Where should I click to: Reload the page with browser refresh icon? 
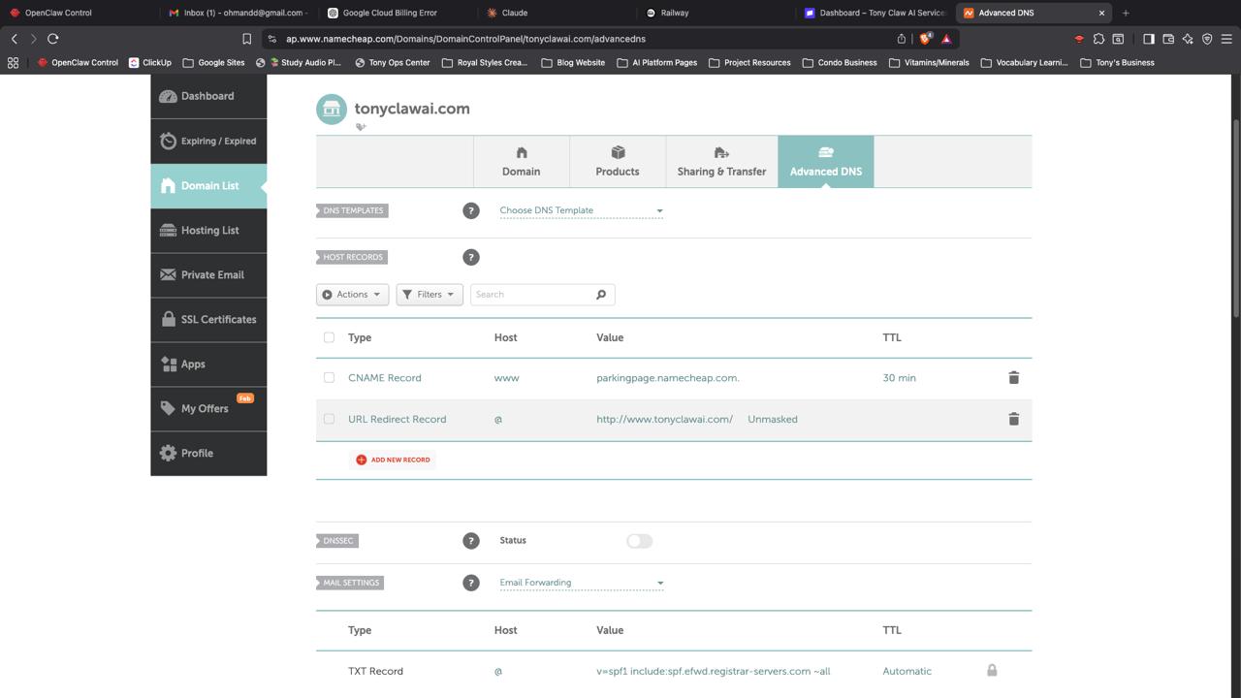coord(53,39)
